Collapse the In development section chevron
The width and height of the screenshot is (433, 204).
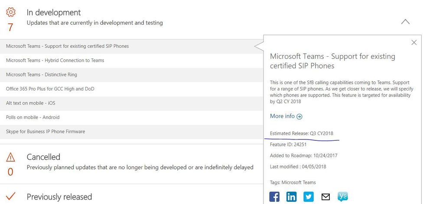405,22
